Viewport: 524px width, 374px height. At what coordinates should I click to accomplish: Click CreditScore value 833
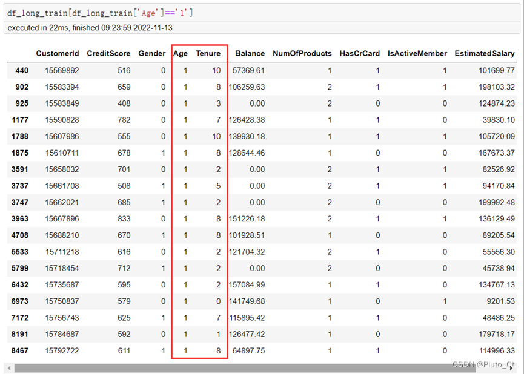coord(124,218)
